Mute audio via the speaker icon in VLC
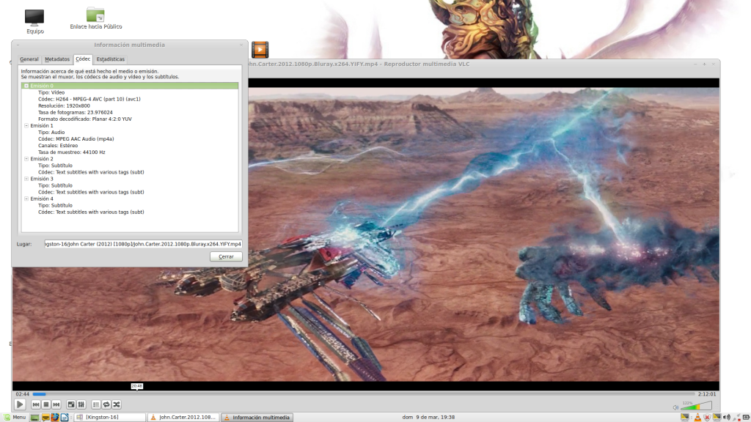 (x=675, y=407)
